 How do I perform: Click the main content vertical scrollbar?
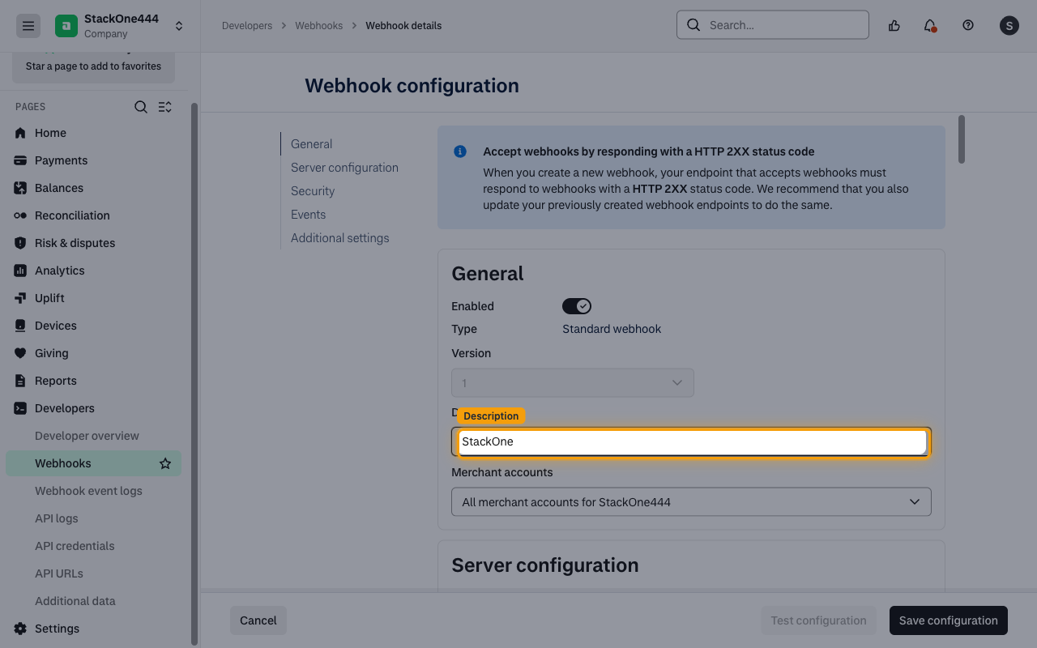[x=962, y=139]
